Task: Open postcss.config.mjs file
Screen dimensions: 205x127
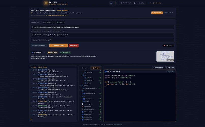Action: pos(89,109)
